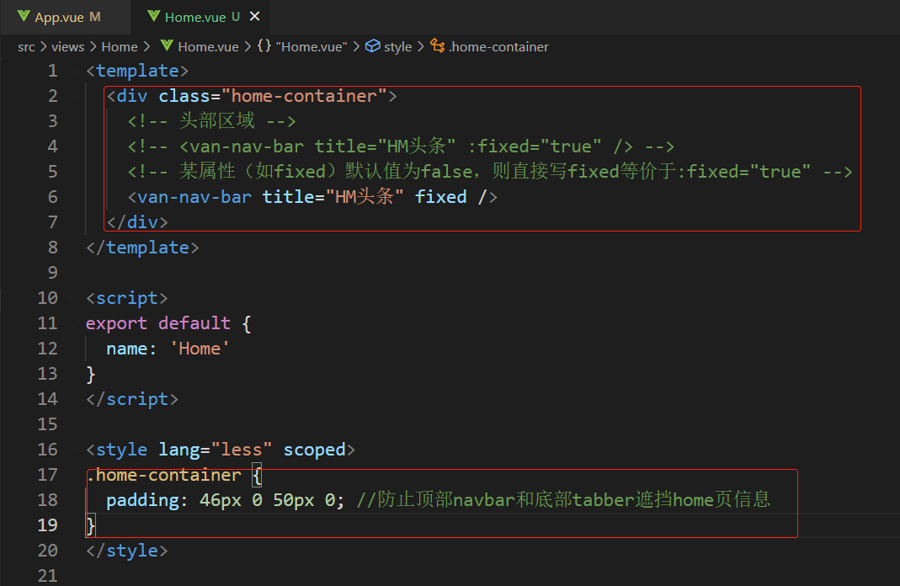The width and height of the screenshot is (900, 586).
Task: Open the views breadcrumb
Action: [67, 47]
